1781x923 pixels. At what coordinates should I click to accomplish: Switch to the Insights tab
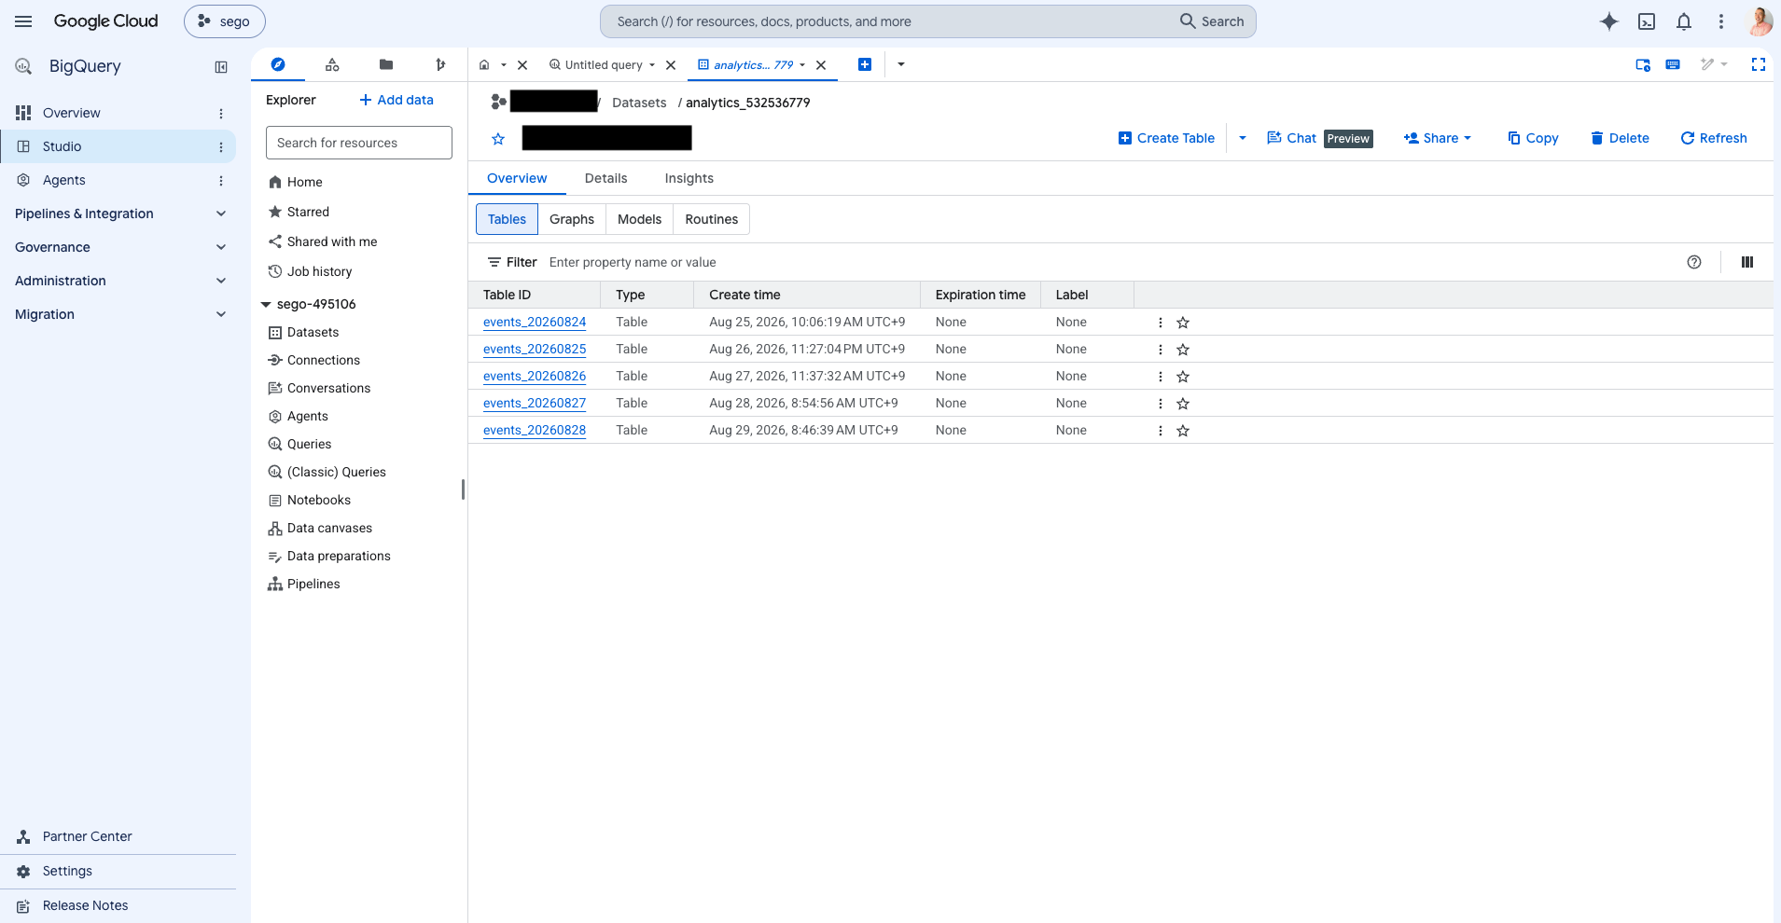click(x=689, y=178)
